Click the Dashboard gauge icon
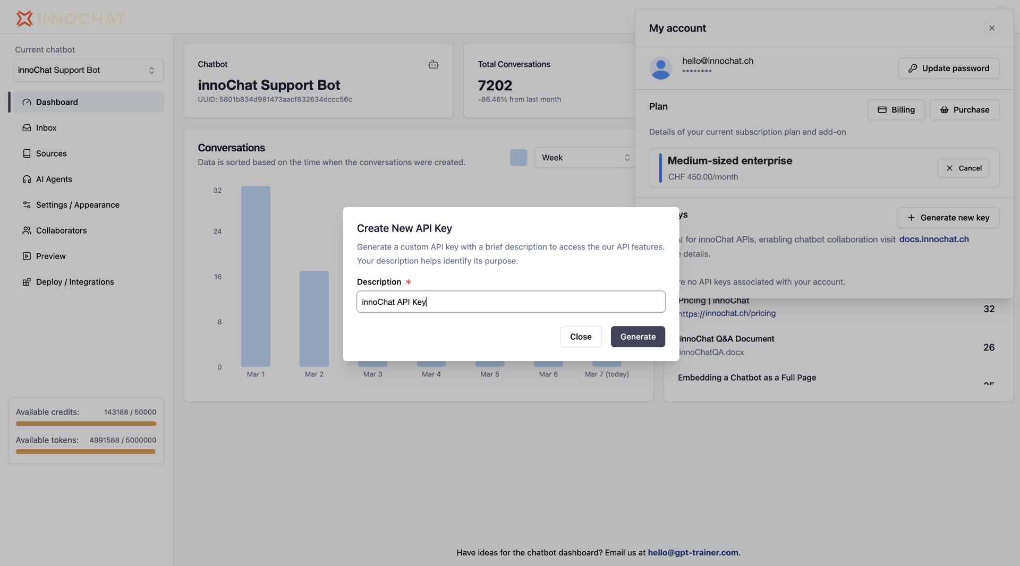Image resolution: width=1020 pixels, height=566 pixels. point(27,102)
